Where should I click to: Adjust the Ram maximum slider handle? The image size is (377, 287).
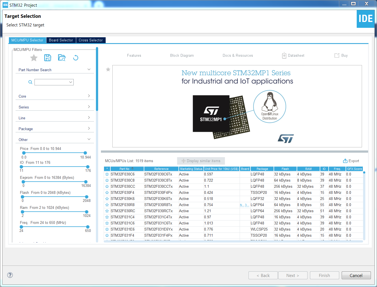pos(86,212)
